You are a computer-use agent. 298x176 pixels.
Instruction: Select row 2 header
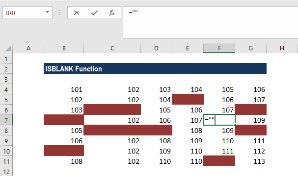[6, 69]
